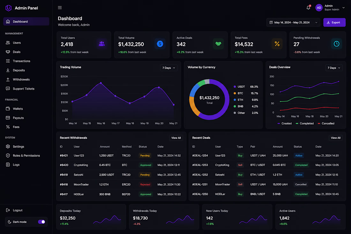Viewport: 351px width, 234px height.
Task: Click the Dark mode moon icon
Action: [9, 222]
